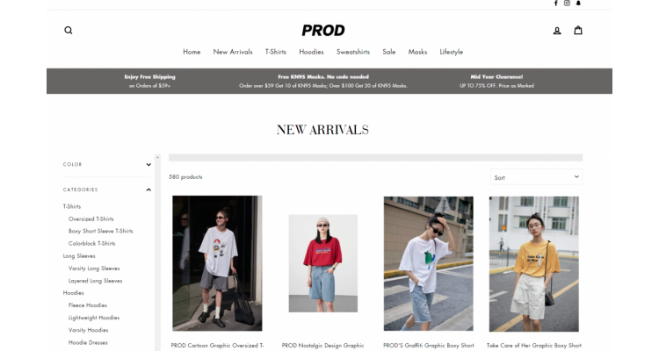Viewport: 659px width, 351px height.
Task: Click the PROD logo
Action: tap(323, 30)
